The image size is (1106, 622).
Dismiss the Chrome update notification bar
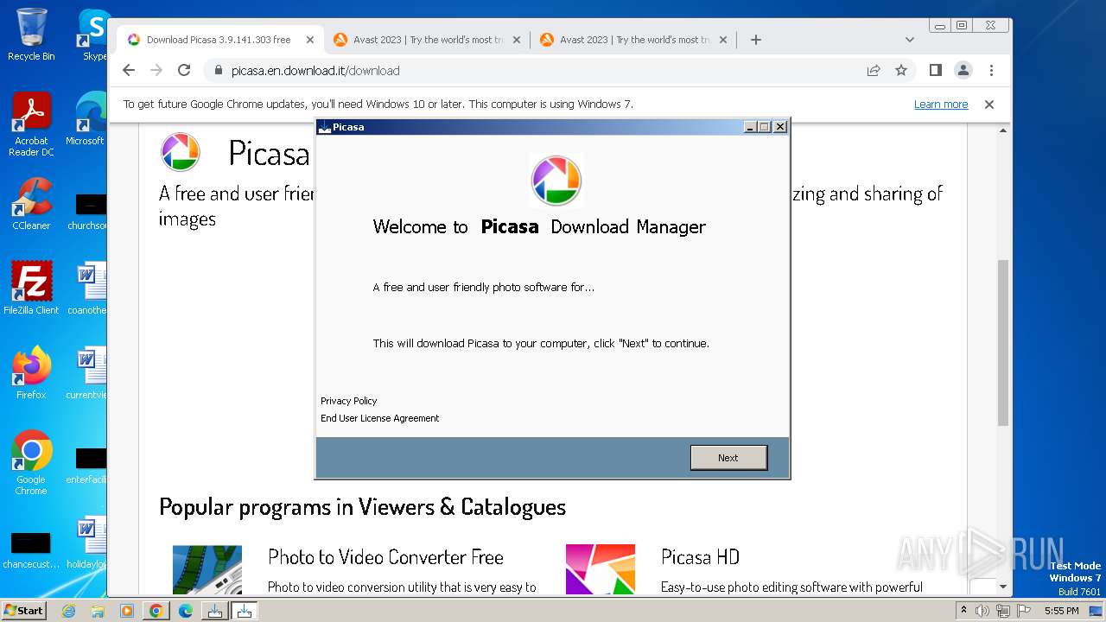click(989, 105)
